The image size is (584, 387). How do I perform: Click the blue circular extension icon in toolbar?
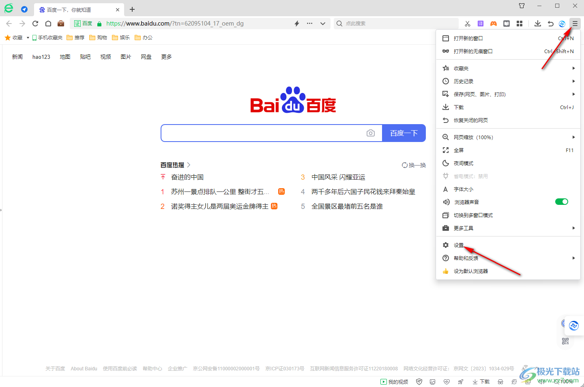(562, 24)
